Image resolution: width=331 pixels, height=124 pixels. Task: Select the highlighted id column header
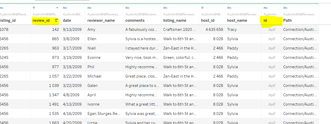click(x=265, y=20)
